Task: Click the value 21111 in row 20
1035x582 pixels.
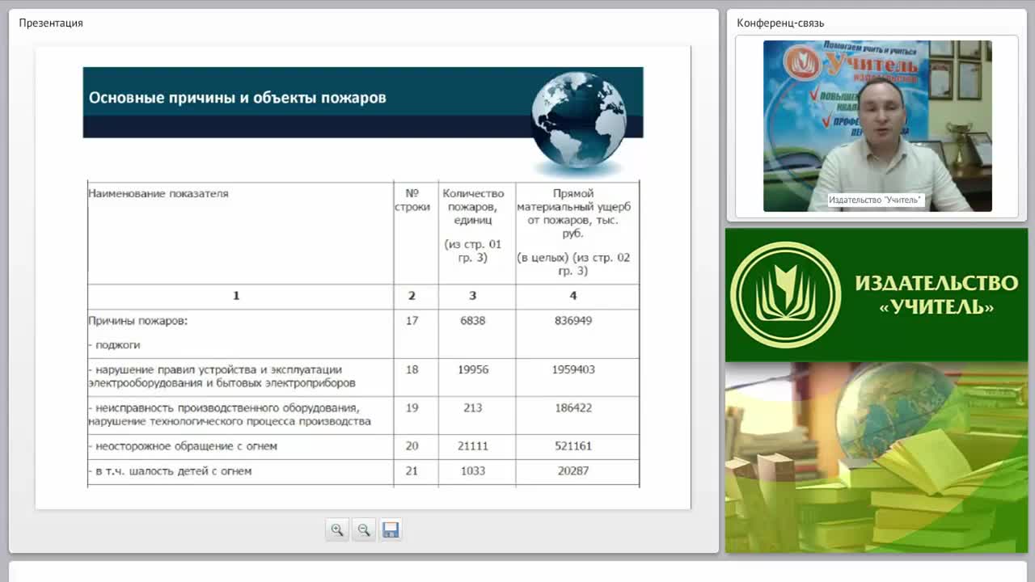Action: (x=473, y=446)
